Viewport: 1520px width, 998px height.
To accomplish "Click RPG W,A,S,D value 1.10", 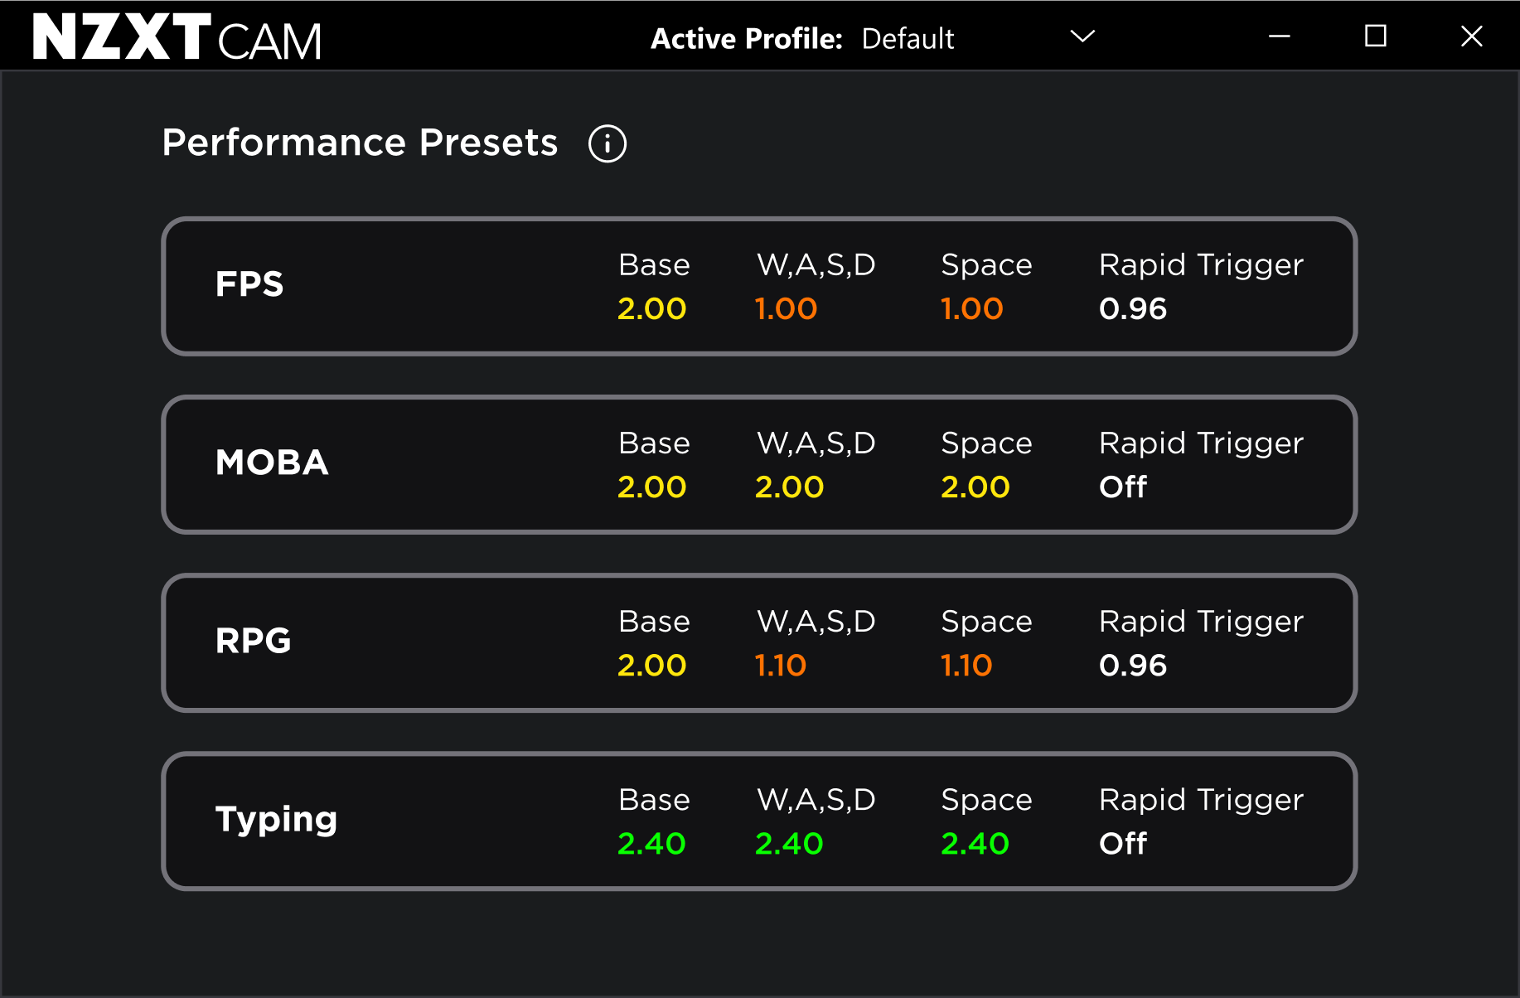I will coord(780,666).
